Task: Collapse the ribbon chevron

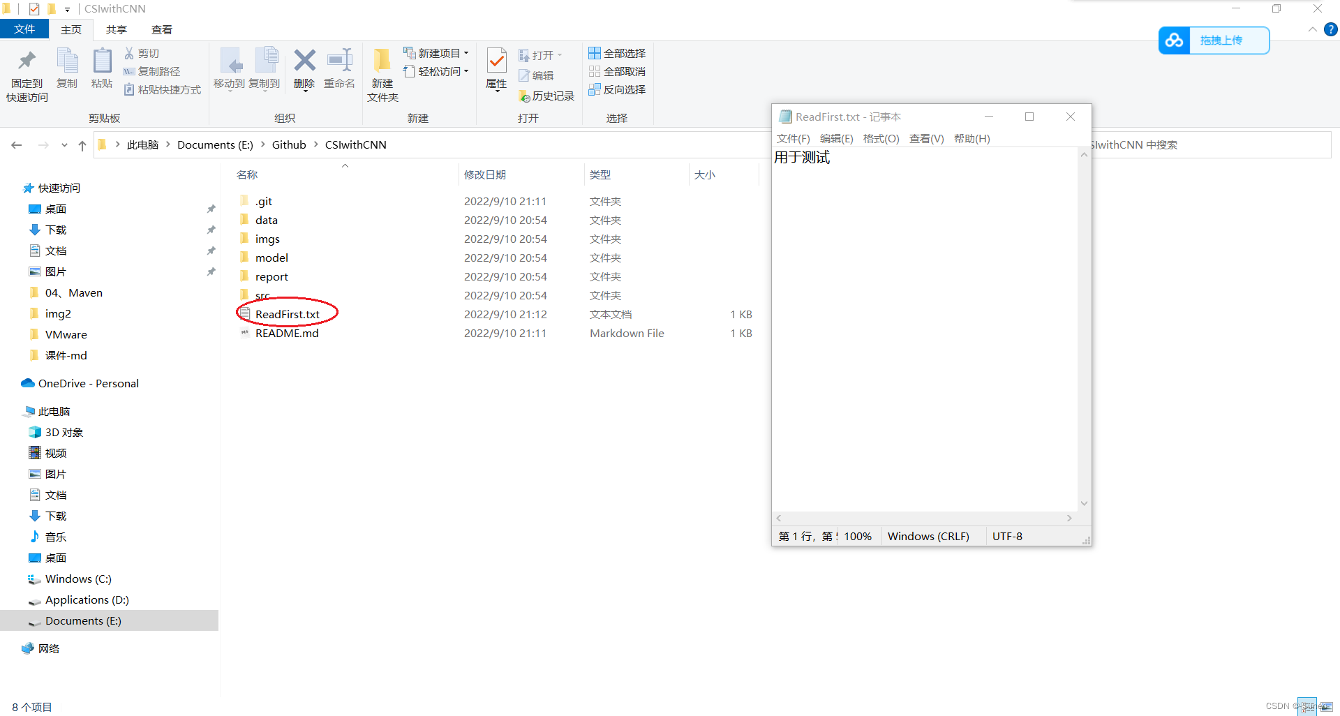Action: [1313, 29]
